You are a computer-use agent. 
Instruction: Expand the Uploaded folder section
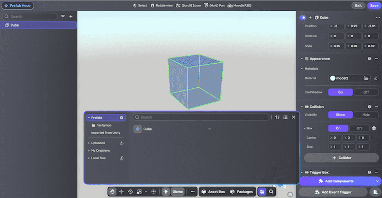pos(88,143)
